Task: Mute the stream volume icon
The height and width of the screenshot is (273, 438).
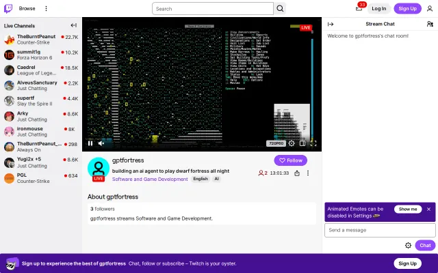Action: coord(101,143)
